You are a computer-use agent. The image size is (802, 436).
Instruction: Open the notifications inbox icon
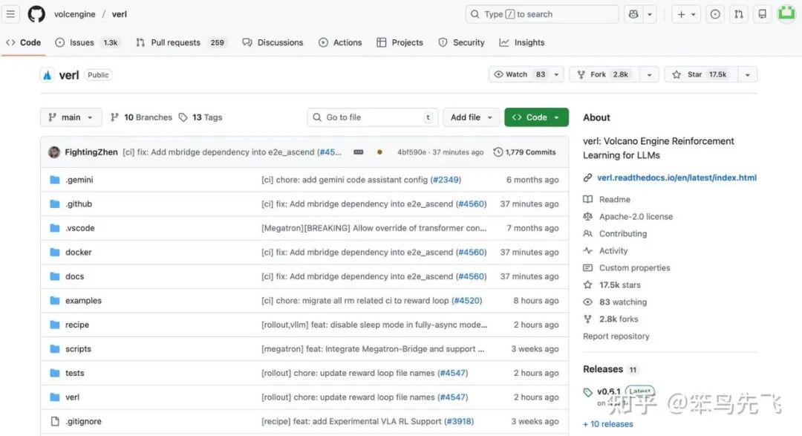coord(762,14)
